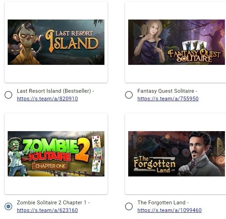The image size is (226, 219).
Task: Select the Fantasy Quest Solitaire radio button
Action: (129, 95)
